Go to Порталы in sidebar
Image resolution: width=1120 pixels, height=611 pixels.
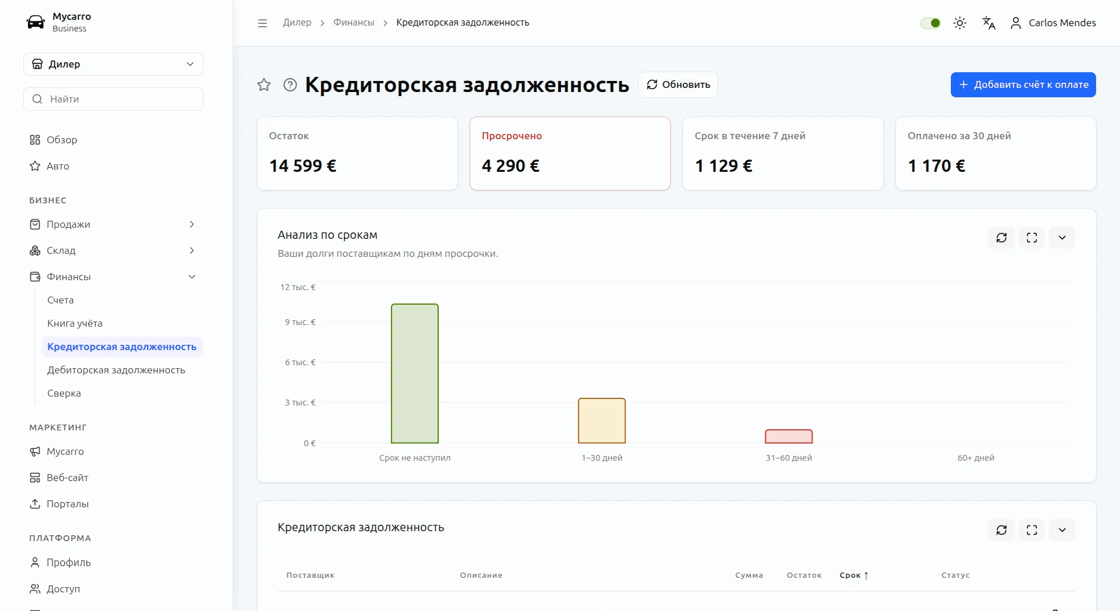click(x=113, y=504)
